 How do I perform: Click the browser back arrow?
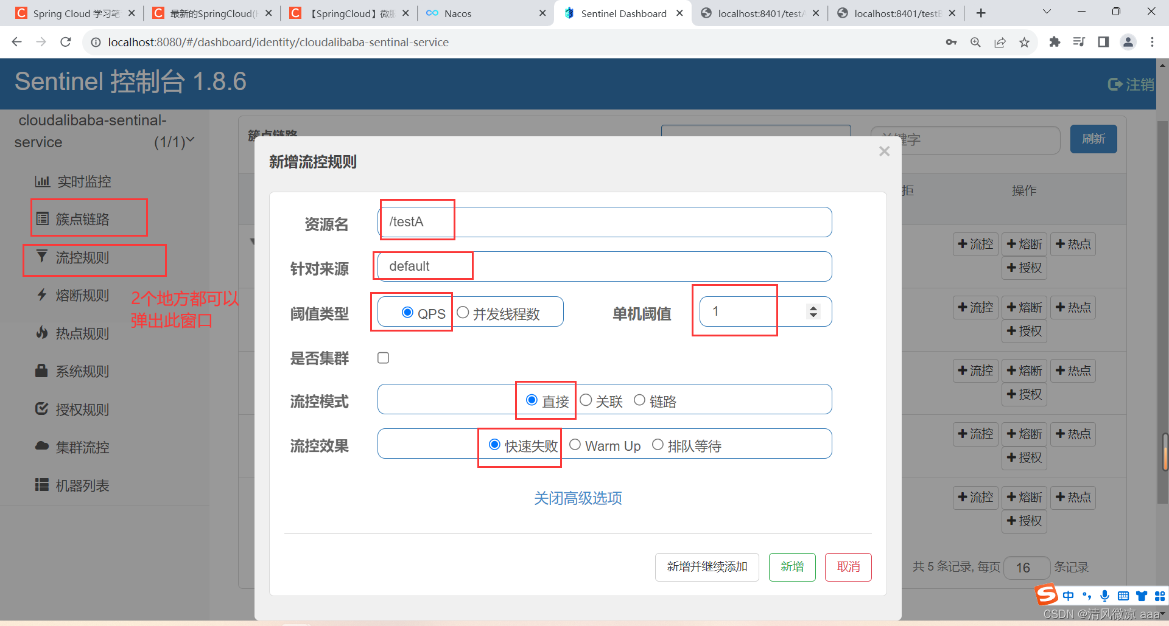(16, 42)
